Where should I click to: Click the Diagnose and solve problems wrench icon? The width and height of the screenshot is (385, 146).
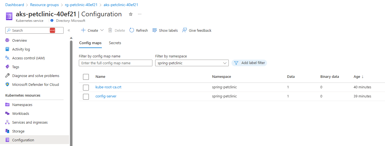(x=7, y=76)
